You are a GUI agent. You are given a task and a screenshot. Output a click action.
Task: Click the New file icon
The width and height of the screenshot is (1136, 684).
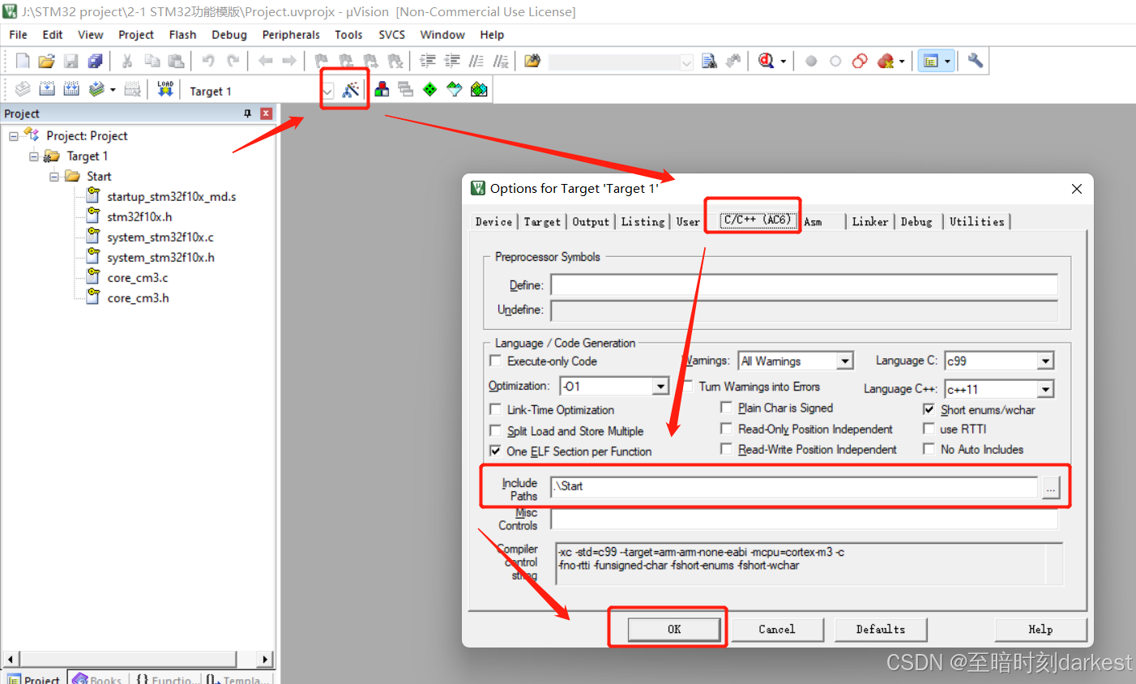pyautogui.click(x=23, y=61)
